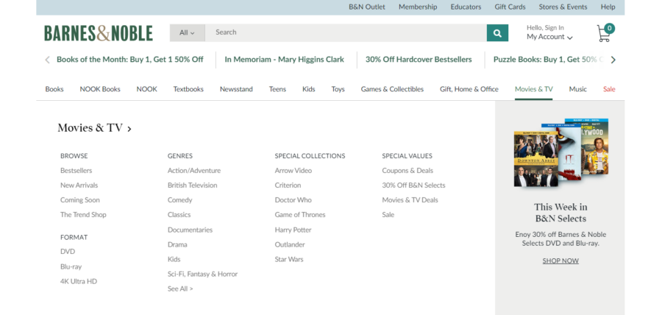Select the DVD format link
Viewport: 662px width, 315px height.
coord(68,252)
